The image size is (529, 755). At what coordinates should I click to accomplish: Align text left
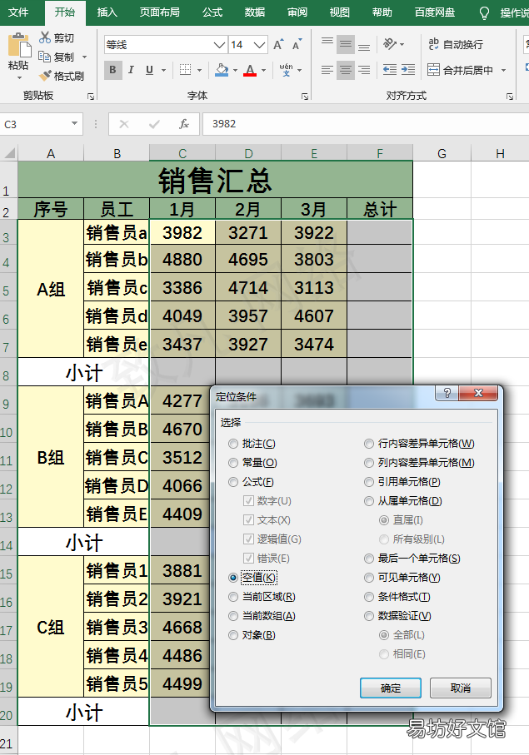327,70
